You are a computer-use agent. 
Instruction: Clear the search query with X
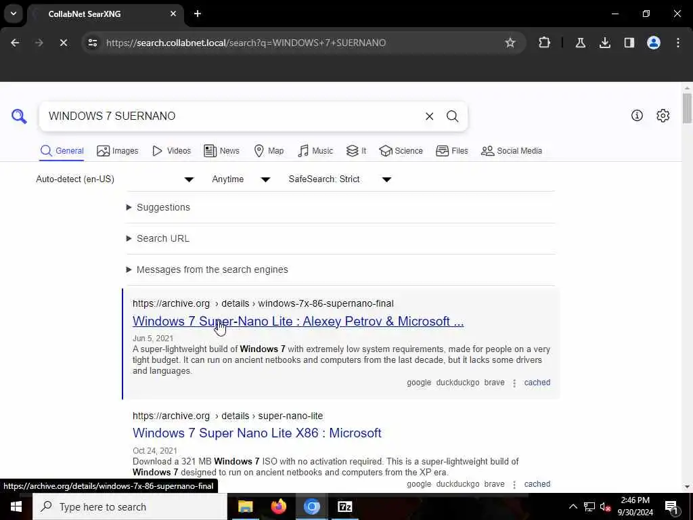coord(429,116)
